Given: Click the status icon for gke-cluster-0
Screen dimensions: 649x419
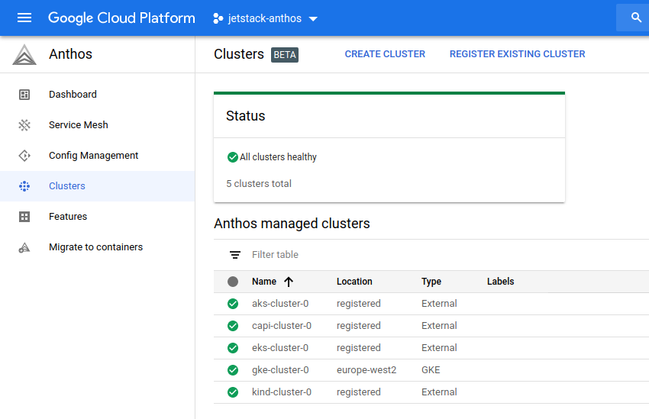Looking at the screenshot, I should [233, 370].
